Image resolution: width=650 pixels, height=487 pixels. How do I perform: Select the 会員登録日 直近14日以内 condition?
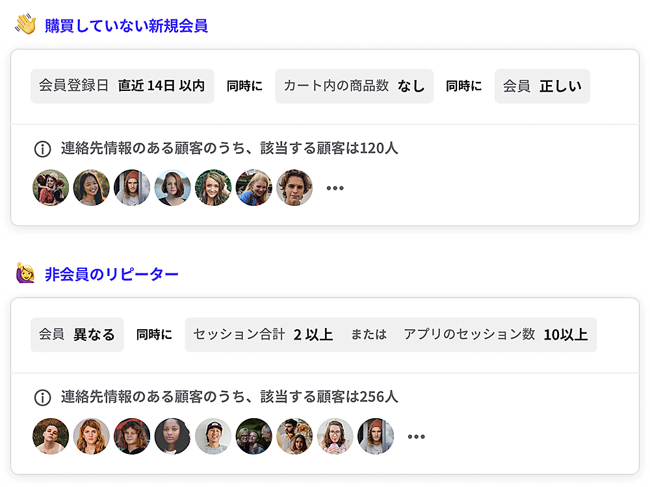click(x=122, y=86)
